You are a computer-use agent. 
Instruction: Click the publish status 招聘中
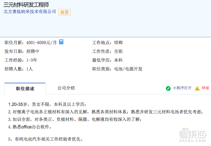(x=33, y=51)
